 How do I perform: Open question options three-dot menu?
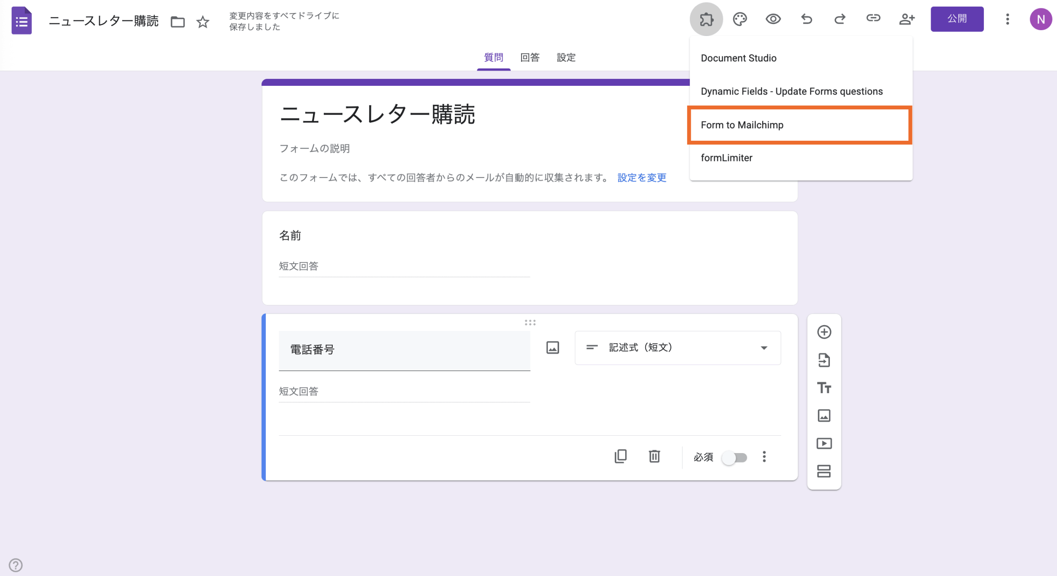click(x=764, y=457)
